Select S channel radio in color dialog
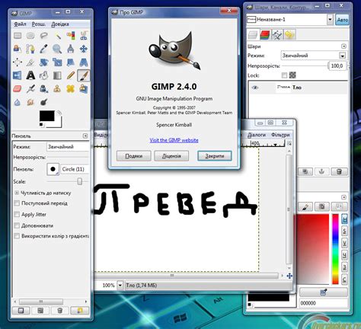Image resolution: width=361 pixels, height=329 pixels. click(x=344, y=232)
